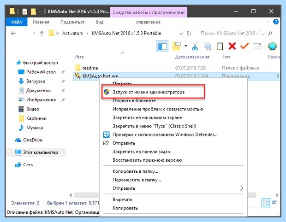Image resolution: width=286 pixels, height=222 pixels.
Task: Click the orange checkmark toolbar icon
Action: pos(244,46)
